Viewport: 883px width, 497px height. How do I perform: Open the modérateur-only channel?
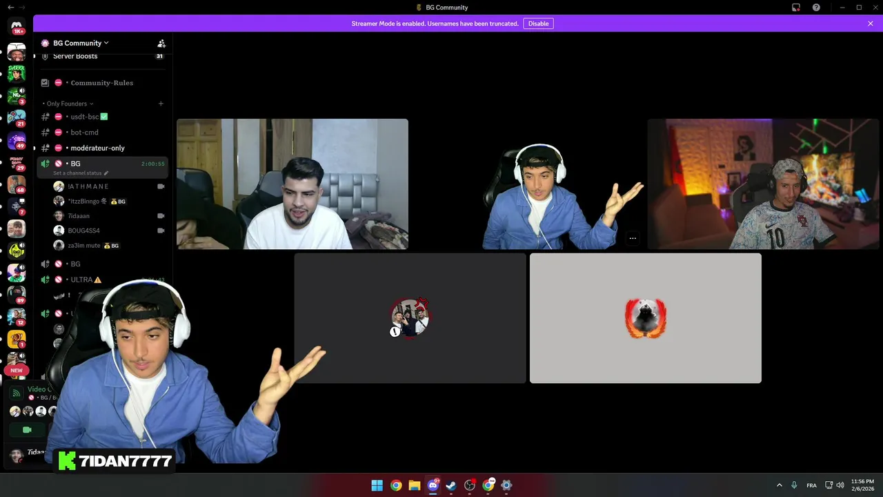pyautogui.click(x=102, y=148)
